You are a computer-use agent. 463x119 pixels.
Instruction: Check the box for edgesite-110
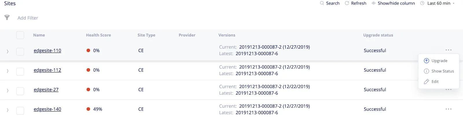click(x=20, y=51)
